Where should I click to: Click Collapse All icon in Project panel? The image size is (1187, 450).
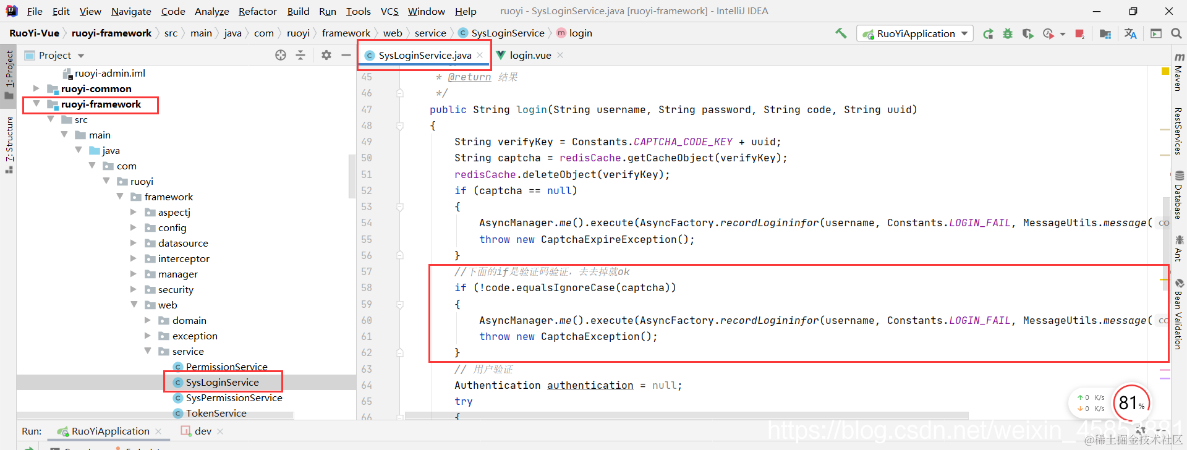[300, 55]
